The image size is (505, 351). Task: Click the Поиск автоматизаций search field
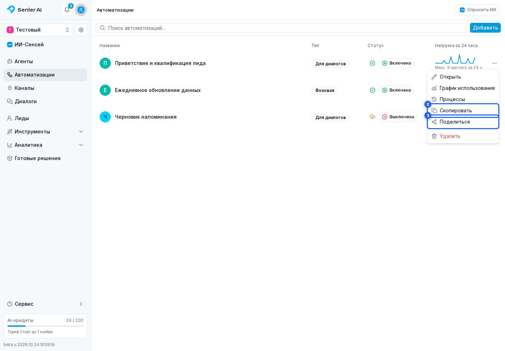(281, 28)
